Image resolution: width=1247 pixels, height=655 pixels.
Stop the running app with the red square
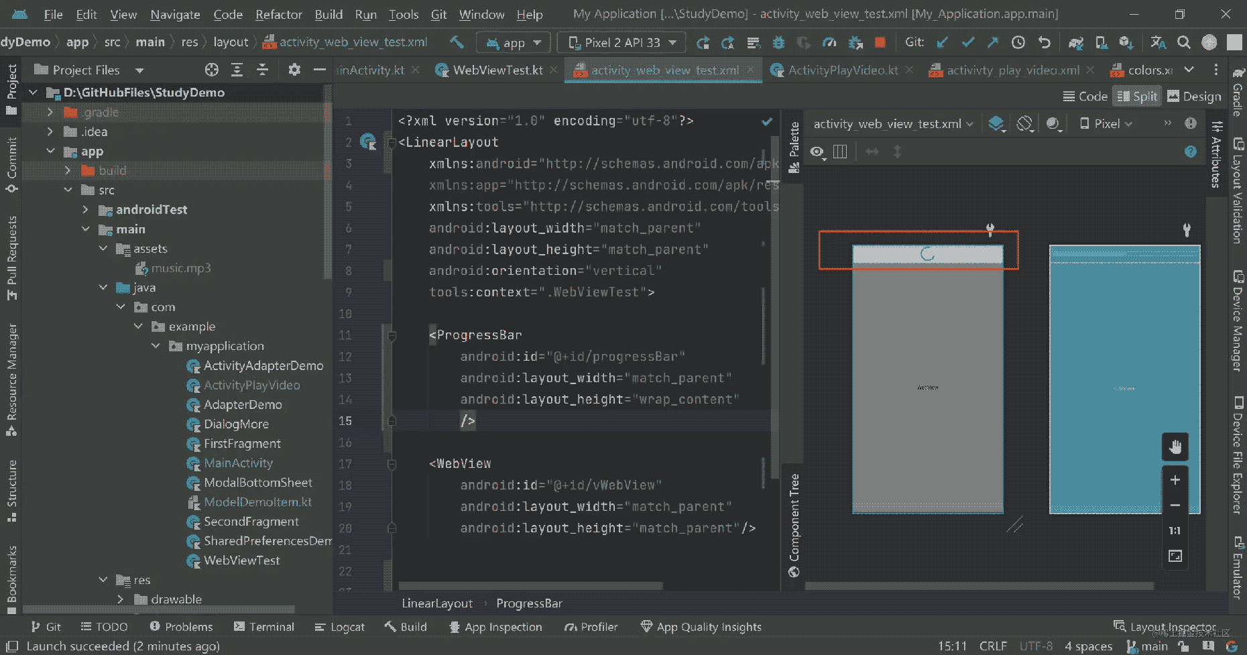(x=880, y=43)
